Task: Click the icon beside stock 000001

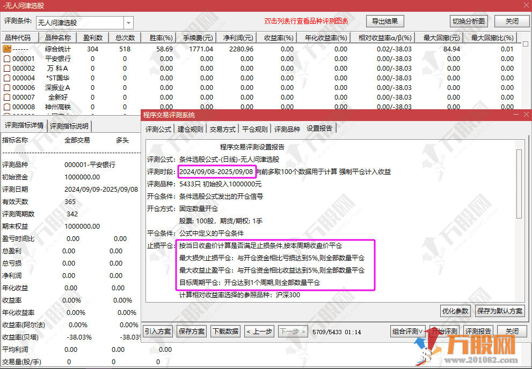Action: (7, 58)
